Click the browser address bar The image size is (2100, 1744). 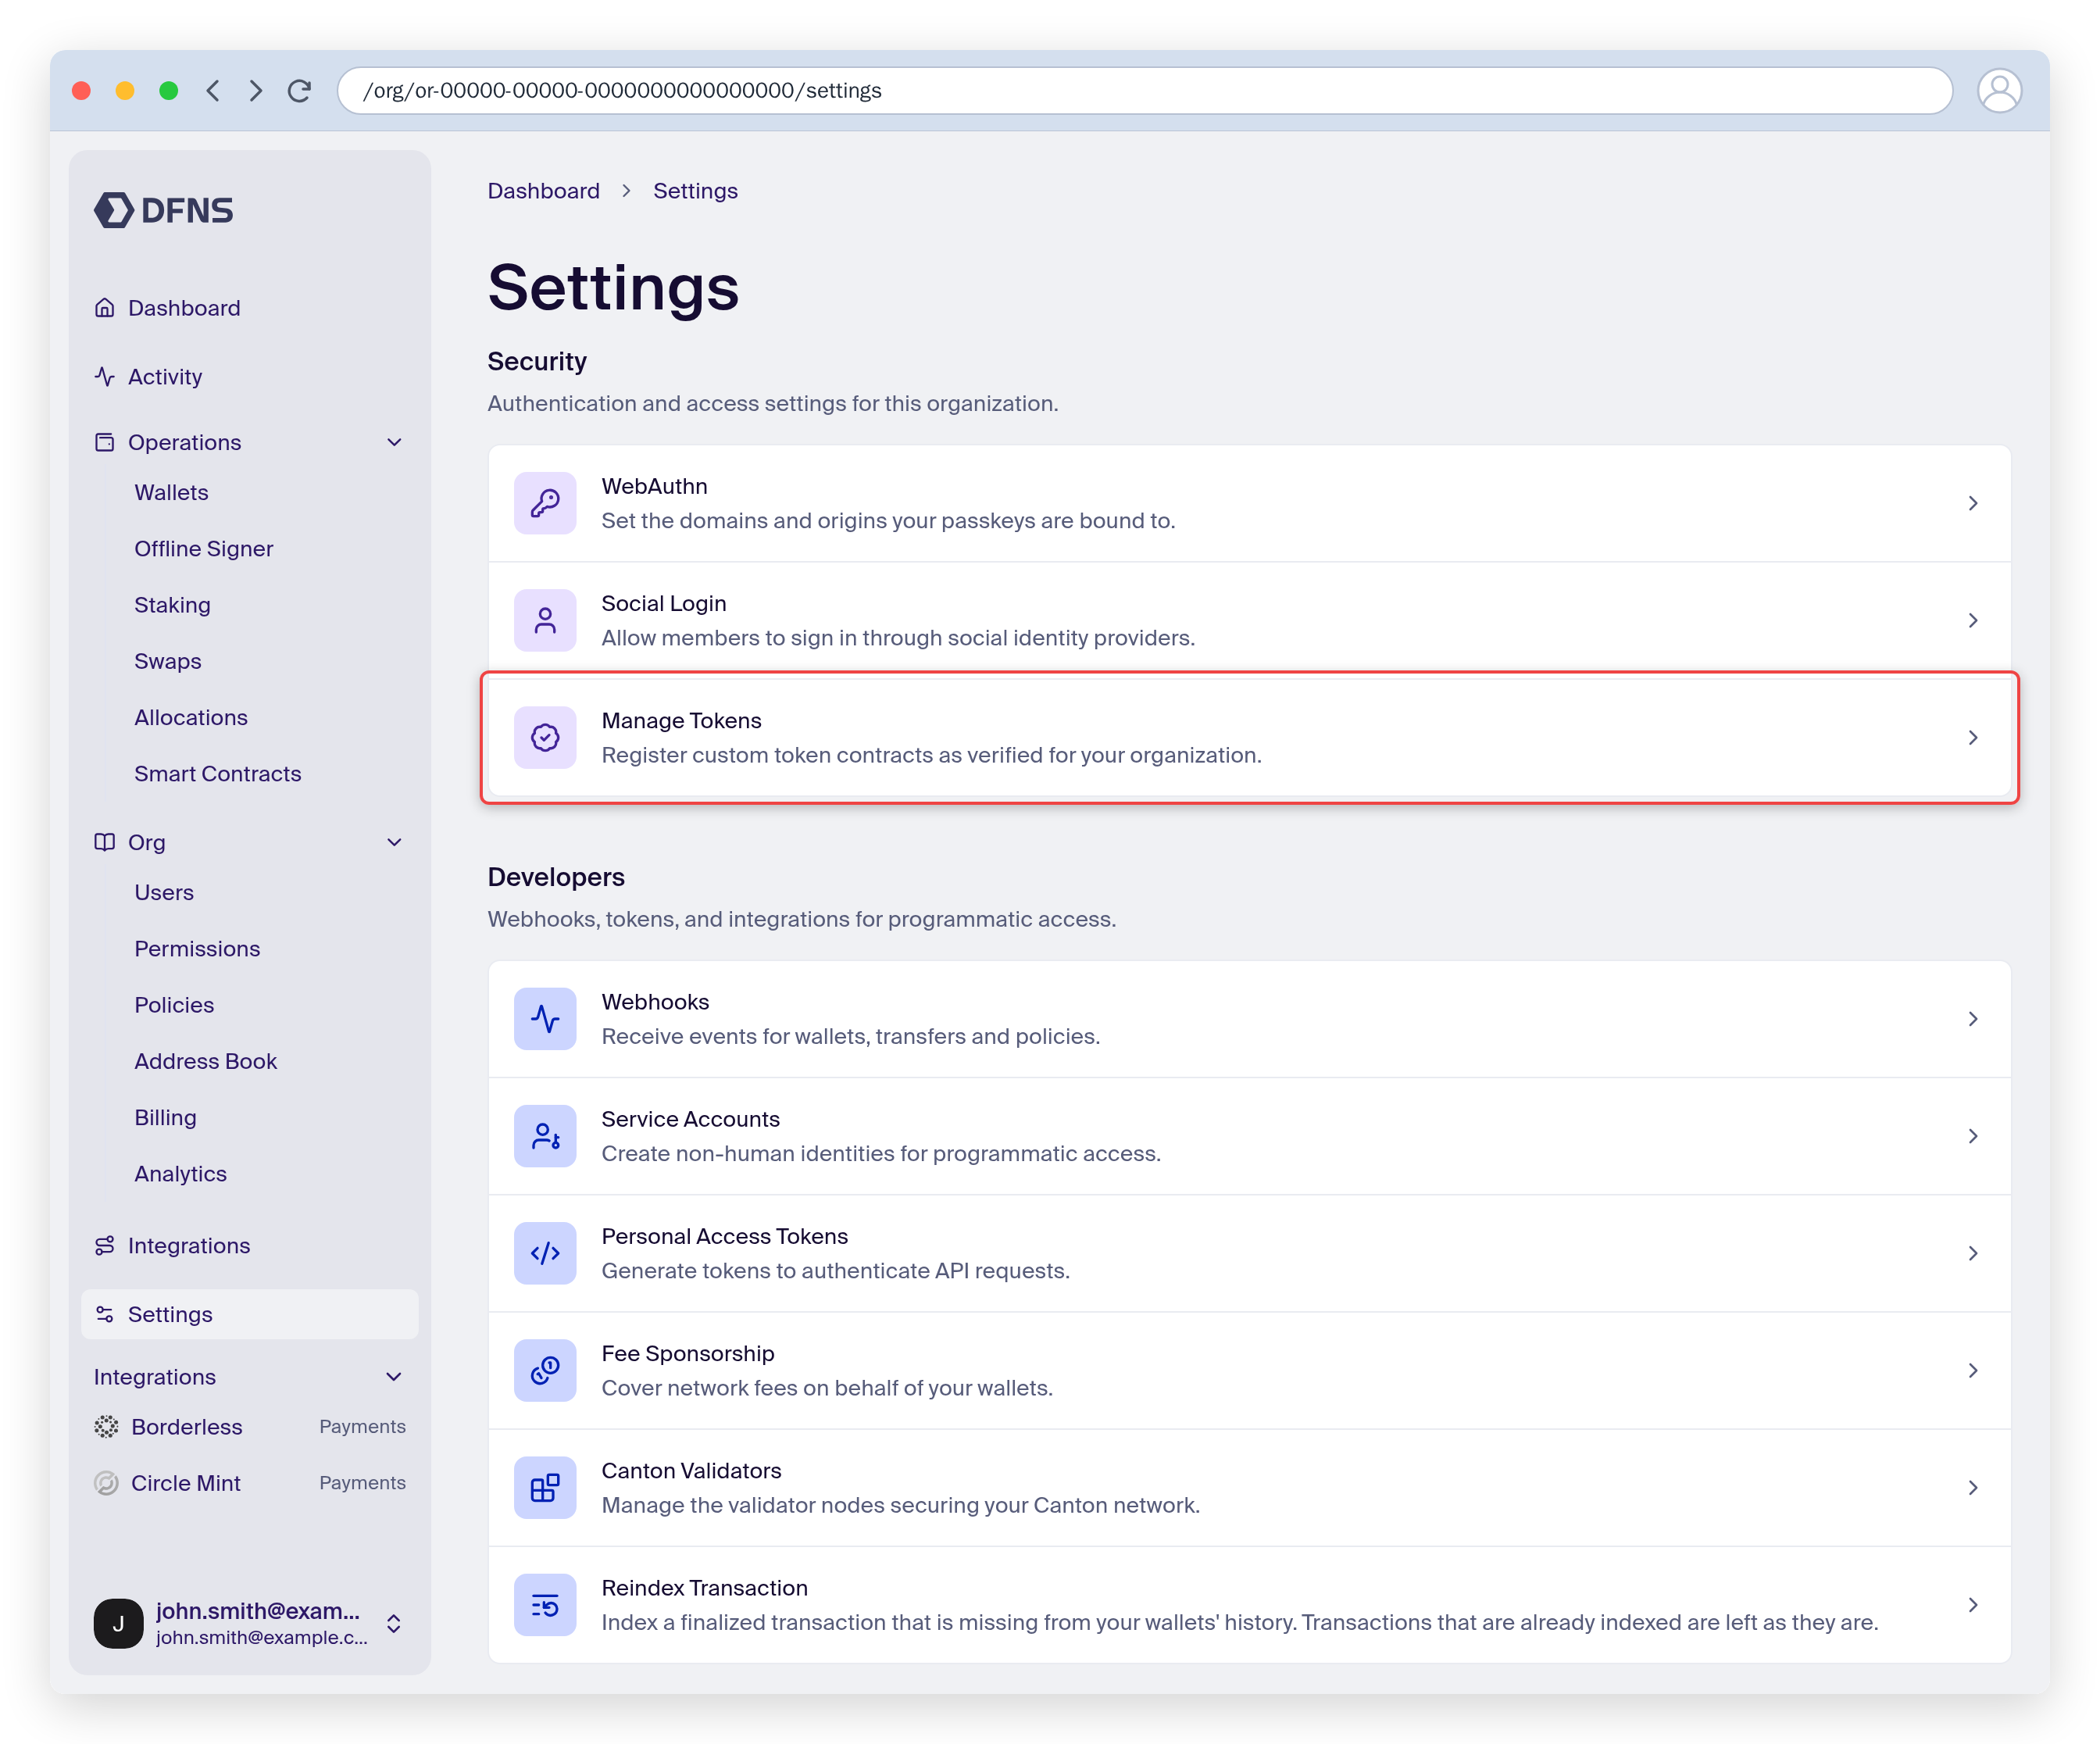click(1144, 90)
